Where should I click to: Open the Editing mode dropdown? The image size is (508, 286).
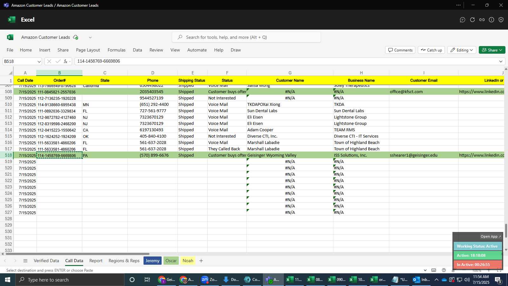pos(462,50)
